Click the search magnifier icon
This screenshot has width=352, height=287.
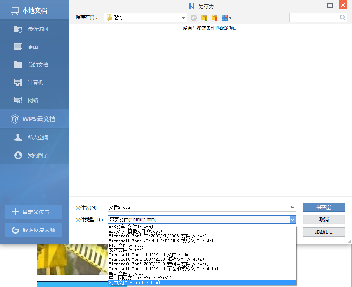(x=342, y=17)
